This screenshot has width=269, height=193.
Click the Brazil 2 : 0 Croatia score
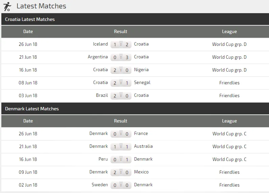pyautogui.click(x=121, y=96)
